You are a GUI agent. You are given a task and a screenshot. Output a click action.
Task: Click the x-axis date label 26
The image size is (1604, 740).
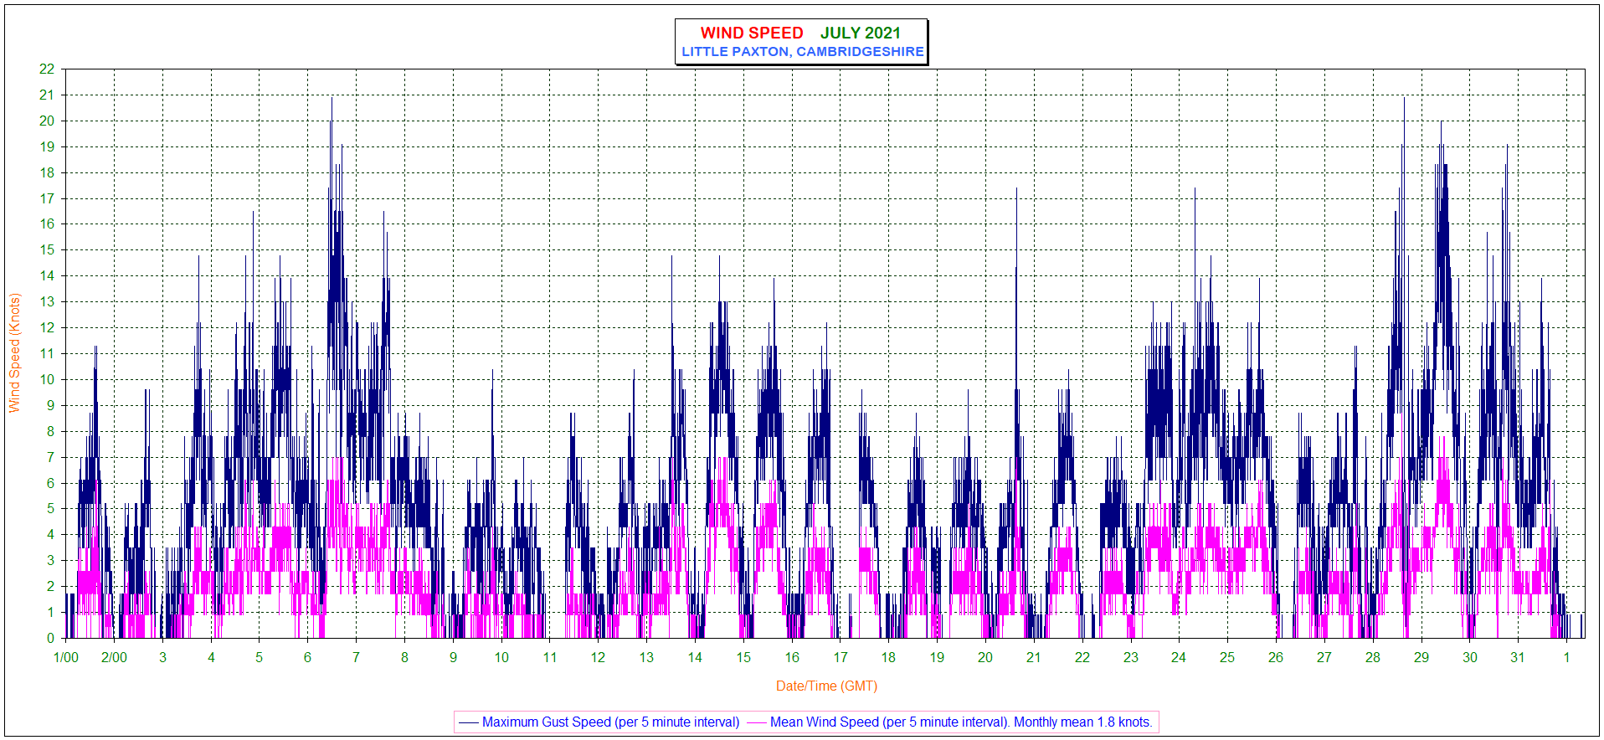point(1276,658)
